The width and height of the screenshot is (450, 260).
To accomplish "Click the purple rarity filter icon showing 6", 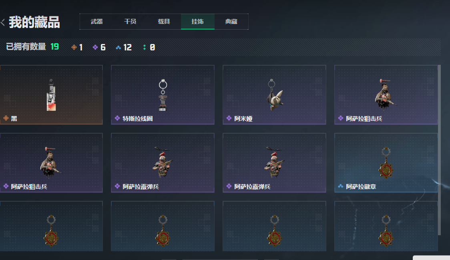I will pyautogui.click(x=95, y=47).
